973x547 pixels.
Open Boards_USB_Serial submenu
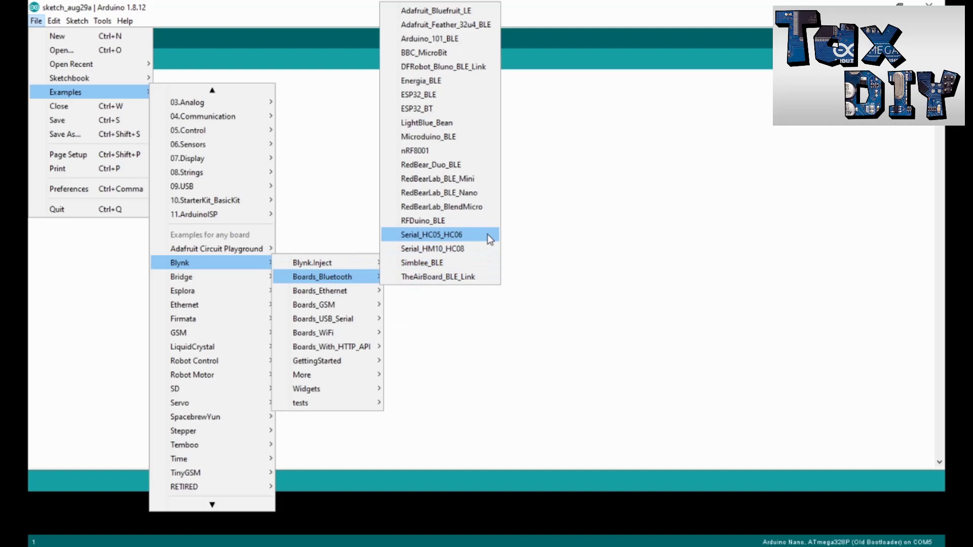coord(328,319)
